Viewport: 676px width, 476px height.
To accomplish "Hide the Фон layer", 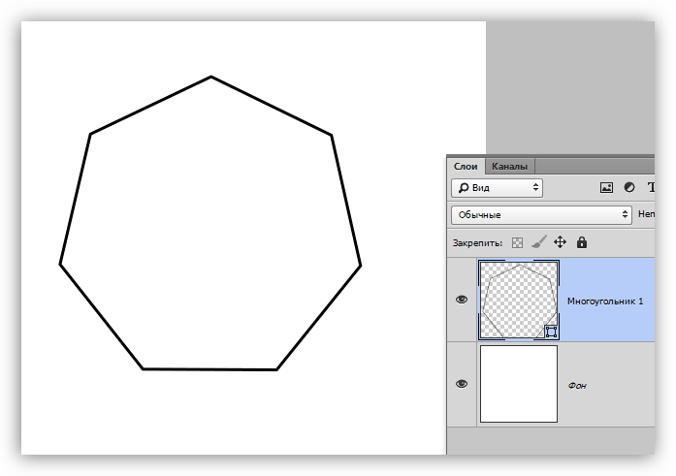I will (x=462, y=383).
